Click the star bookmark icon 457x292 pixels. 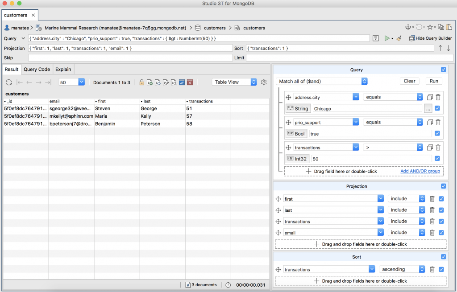click(x=430, y=27)
